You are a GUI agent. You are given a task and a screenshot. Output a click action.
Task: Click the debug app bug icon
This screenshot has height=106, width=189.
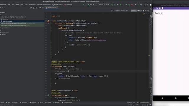[x=120, y=5]
